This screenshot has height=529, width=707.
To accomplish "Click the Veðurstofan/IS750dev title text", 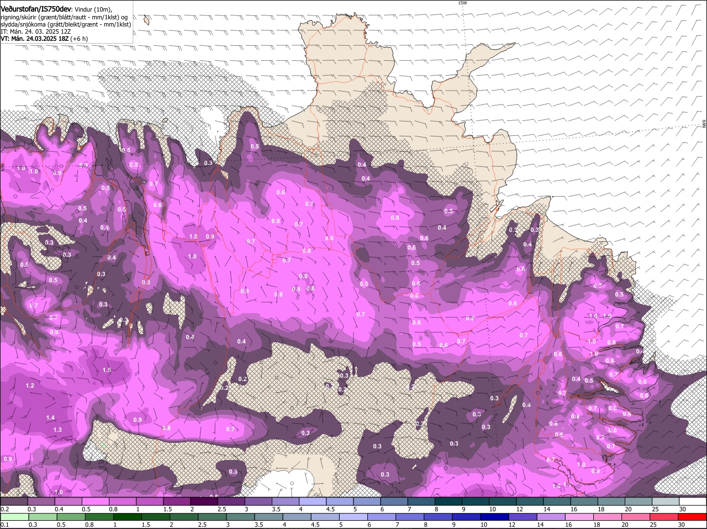I will pos(36,9).
